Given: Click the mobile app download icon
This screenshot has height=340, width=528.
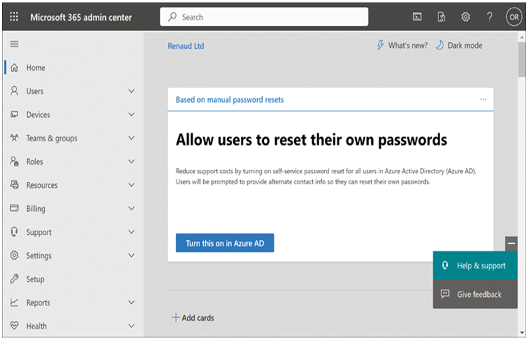Looking at the screenshot, I should coord(441,17).
